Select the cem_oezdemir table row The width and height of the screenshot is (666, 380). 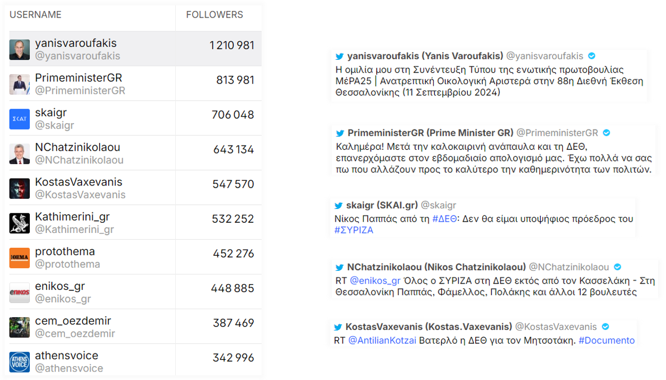coord(135,327)
